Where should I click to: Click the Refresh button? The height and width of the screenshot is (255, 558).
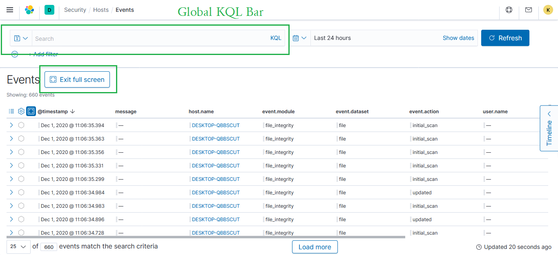[505, 37]
